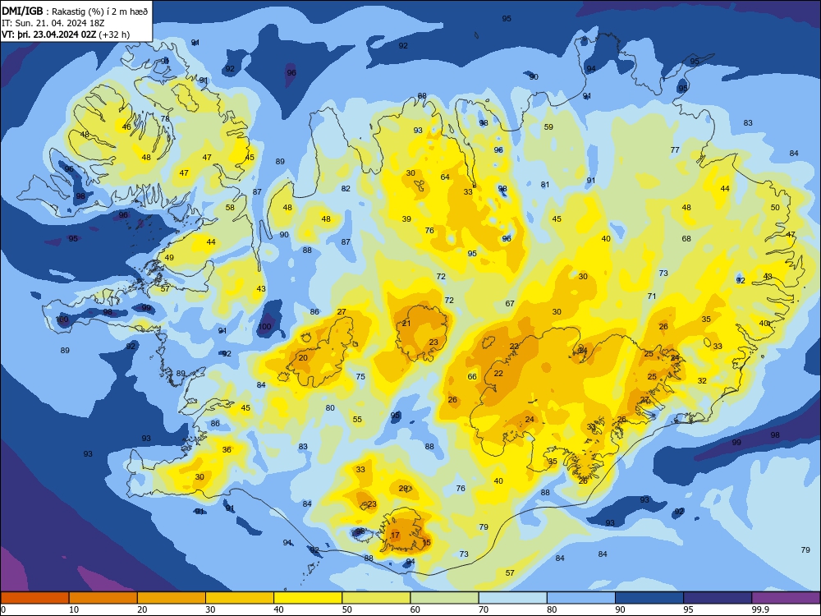Click the humidity value 80 on the map

point(330,408)
